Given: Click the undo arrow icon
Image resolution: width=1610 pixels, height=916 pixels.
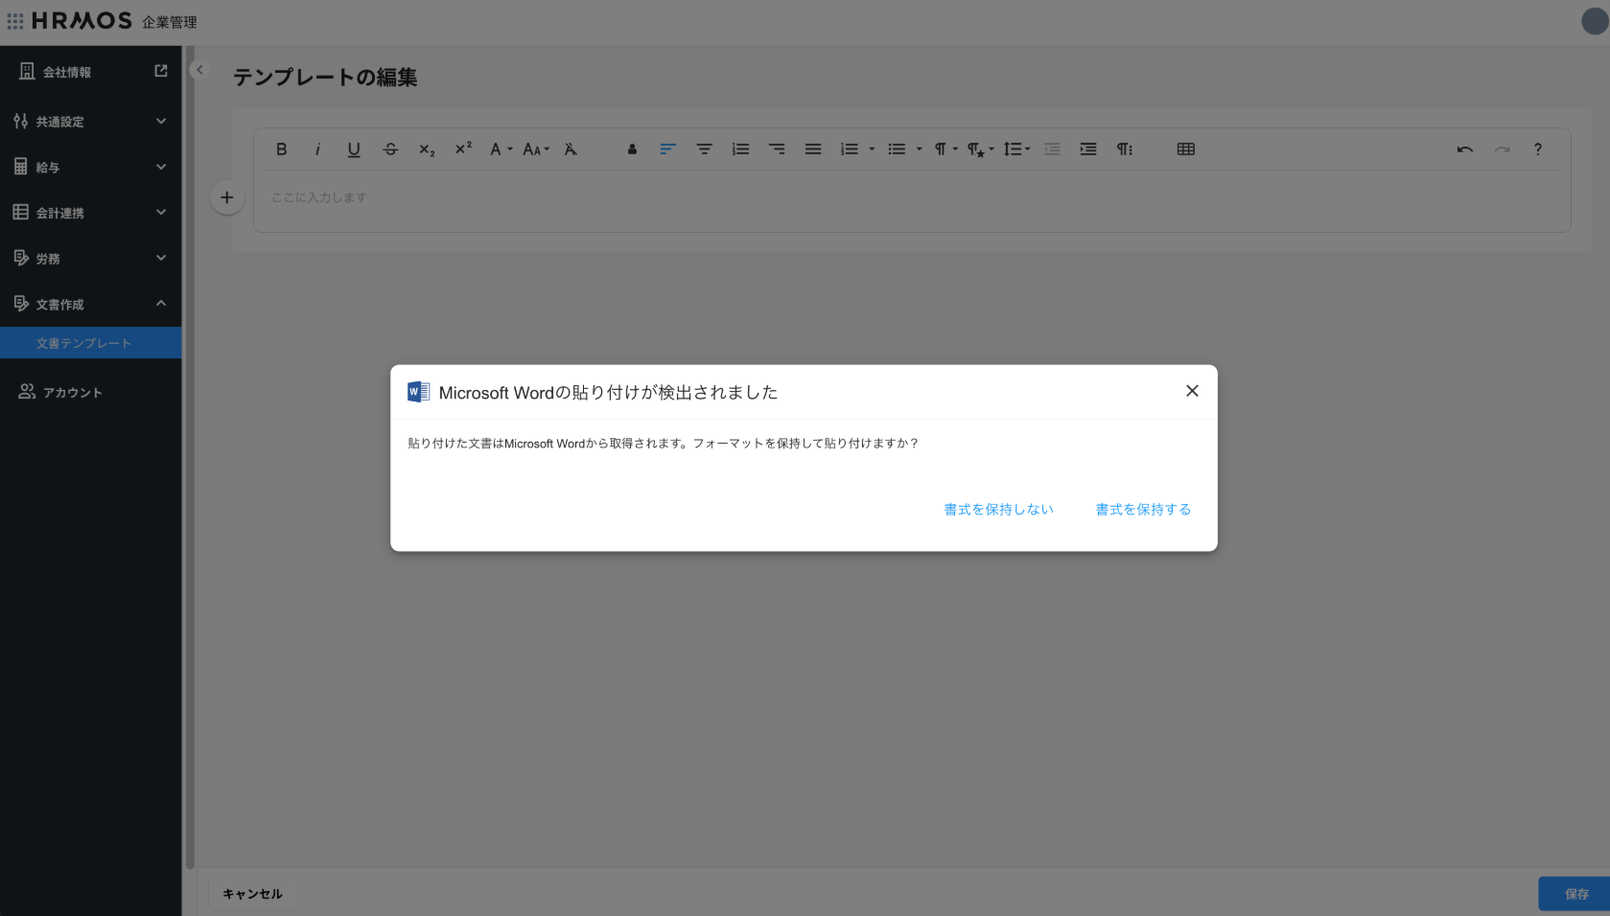Looking at the screenshot, I should pyautogui.click(x=1464, y=149).
